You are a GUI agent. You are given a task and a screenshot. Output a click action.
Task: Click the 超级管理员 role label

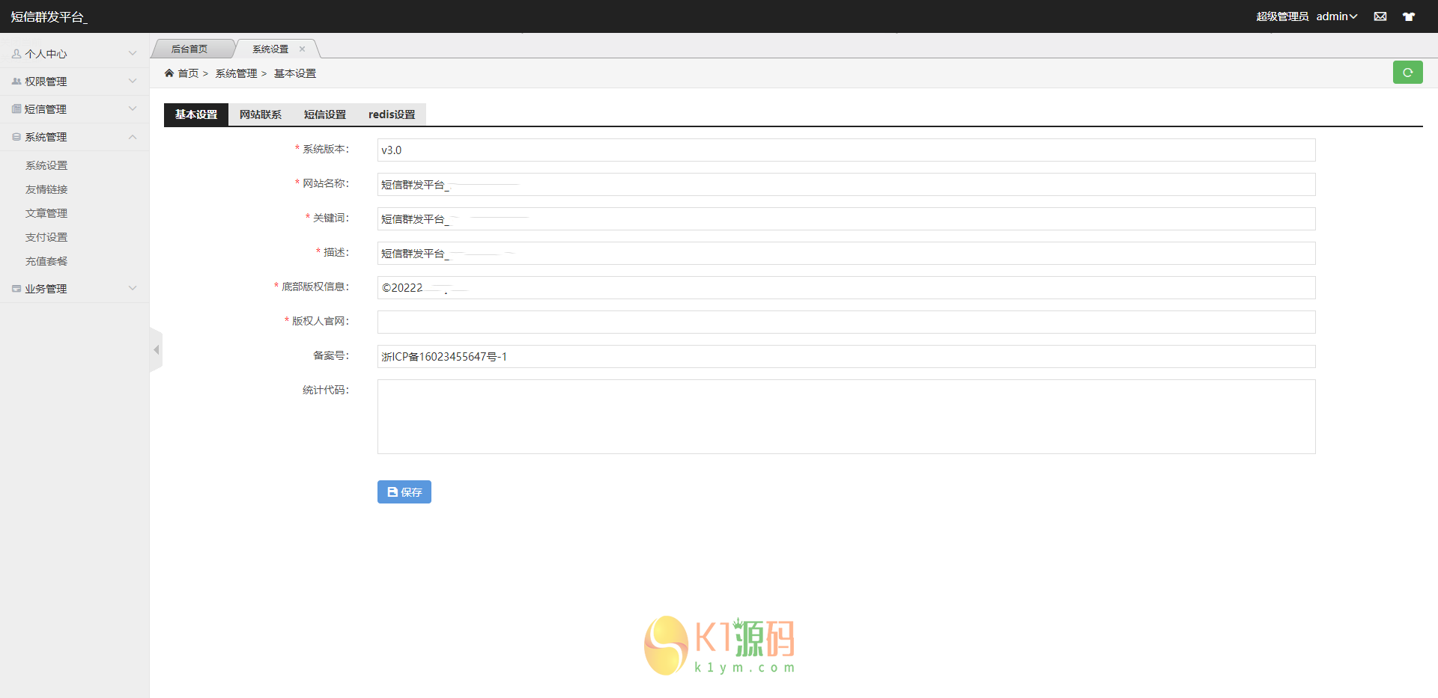(1282, 16)
